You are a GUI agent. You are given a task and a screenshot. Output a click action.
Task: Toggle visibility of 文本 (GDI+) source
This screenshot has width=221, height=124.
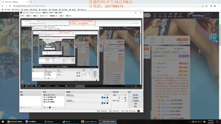[44, 95]
